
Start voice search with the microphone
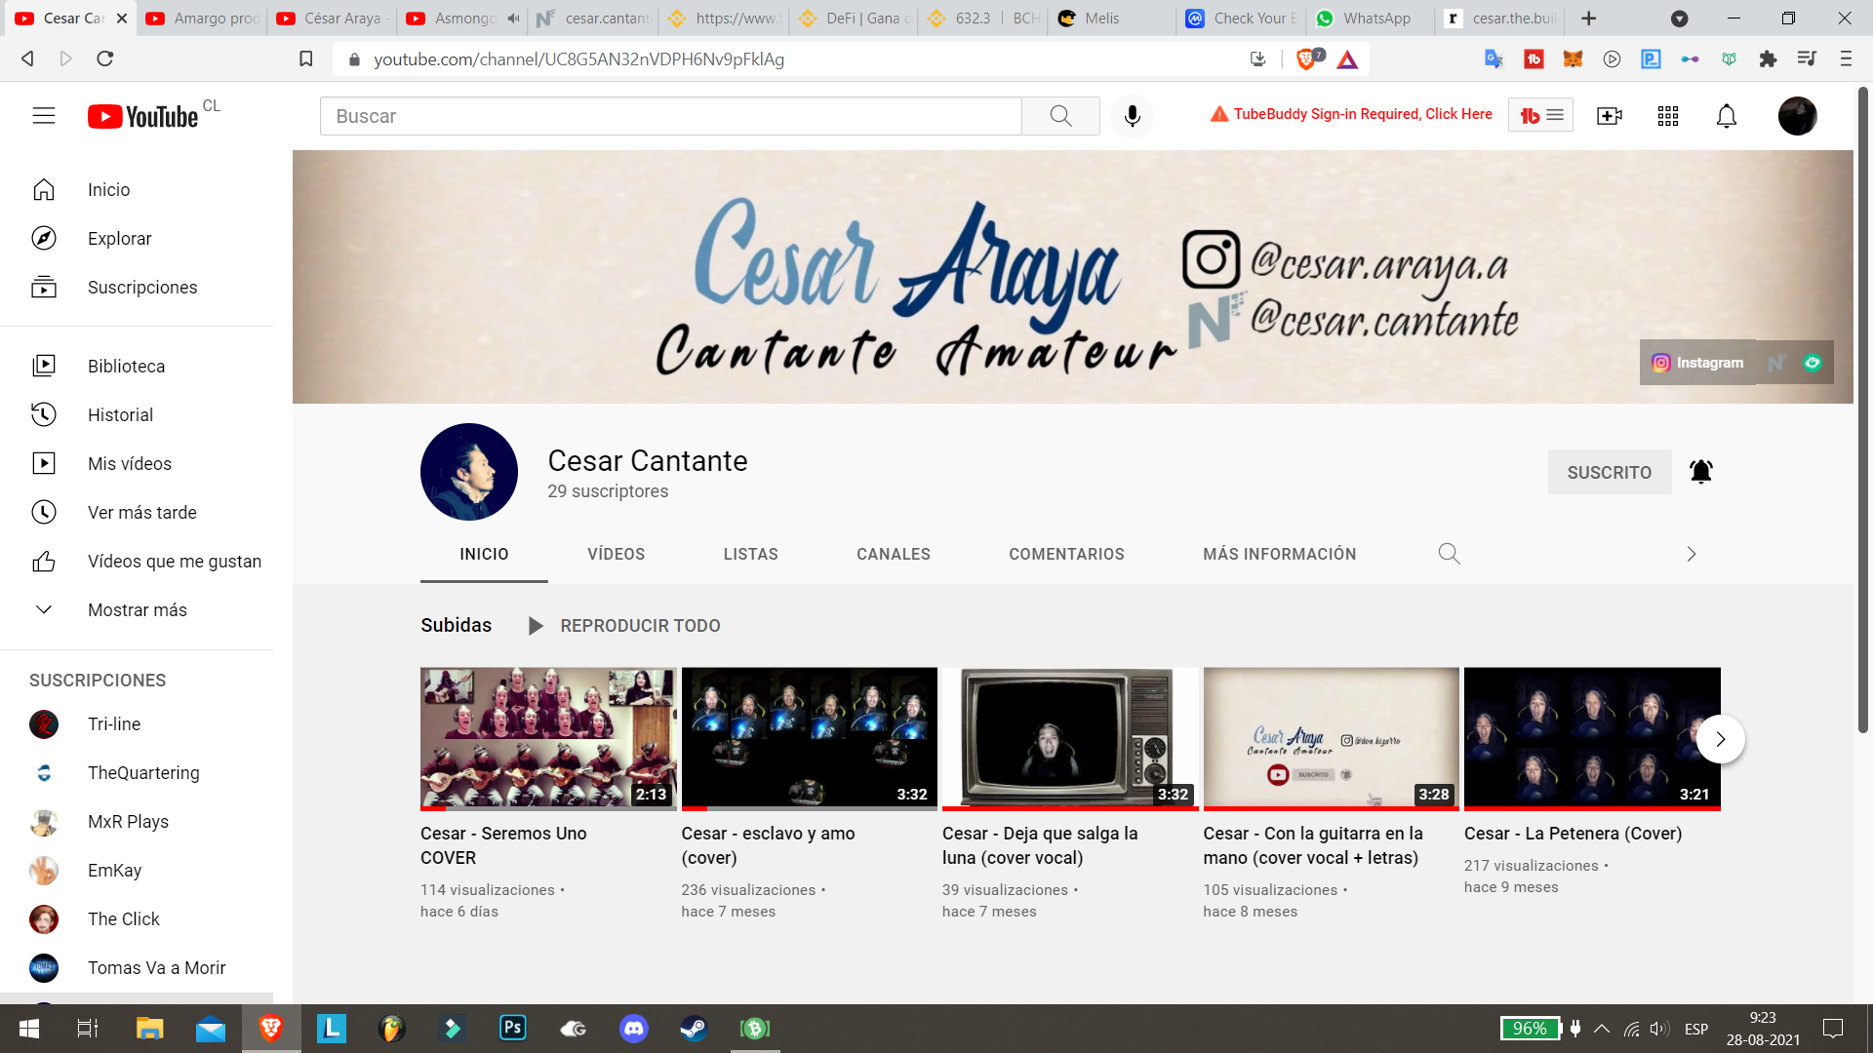coord(1132,116)
